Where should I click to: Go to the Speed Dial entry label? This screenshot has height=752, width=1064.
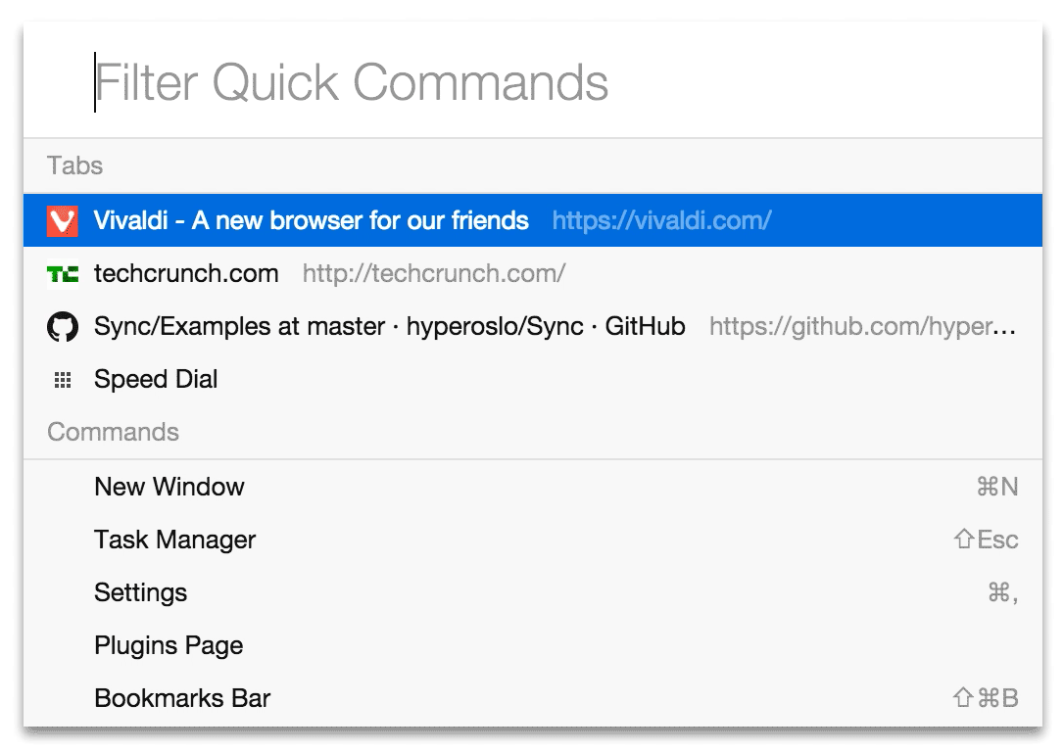pyautogui.click(x=156, y=379)
